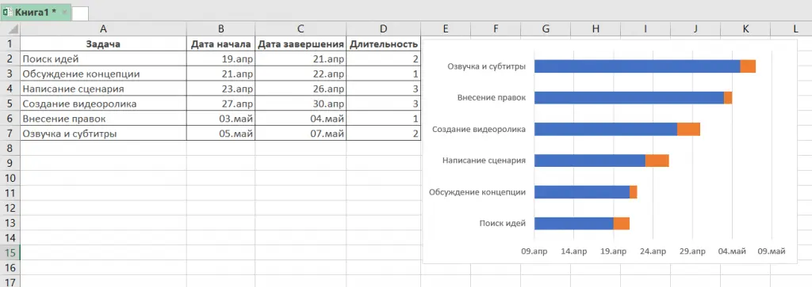Select blue bar for Поиск идей

click(x=574, y=224)
